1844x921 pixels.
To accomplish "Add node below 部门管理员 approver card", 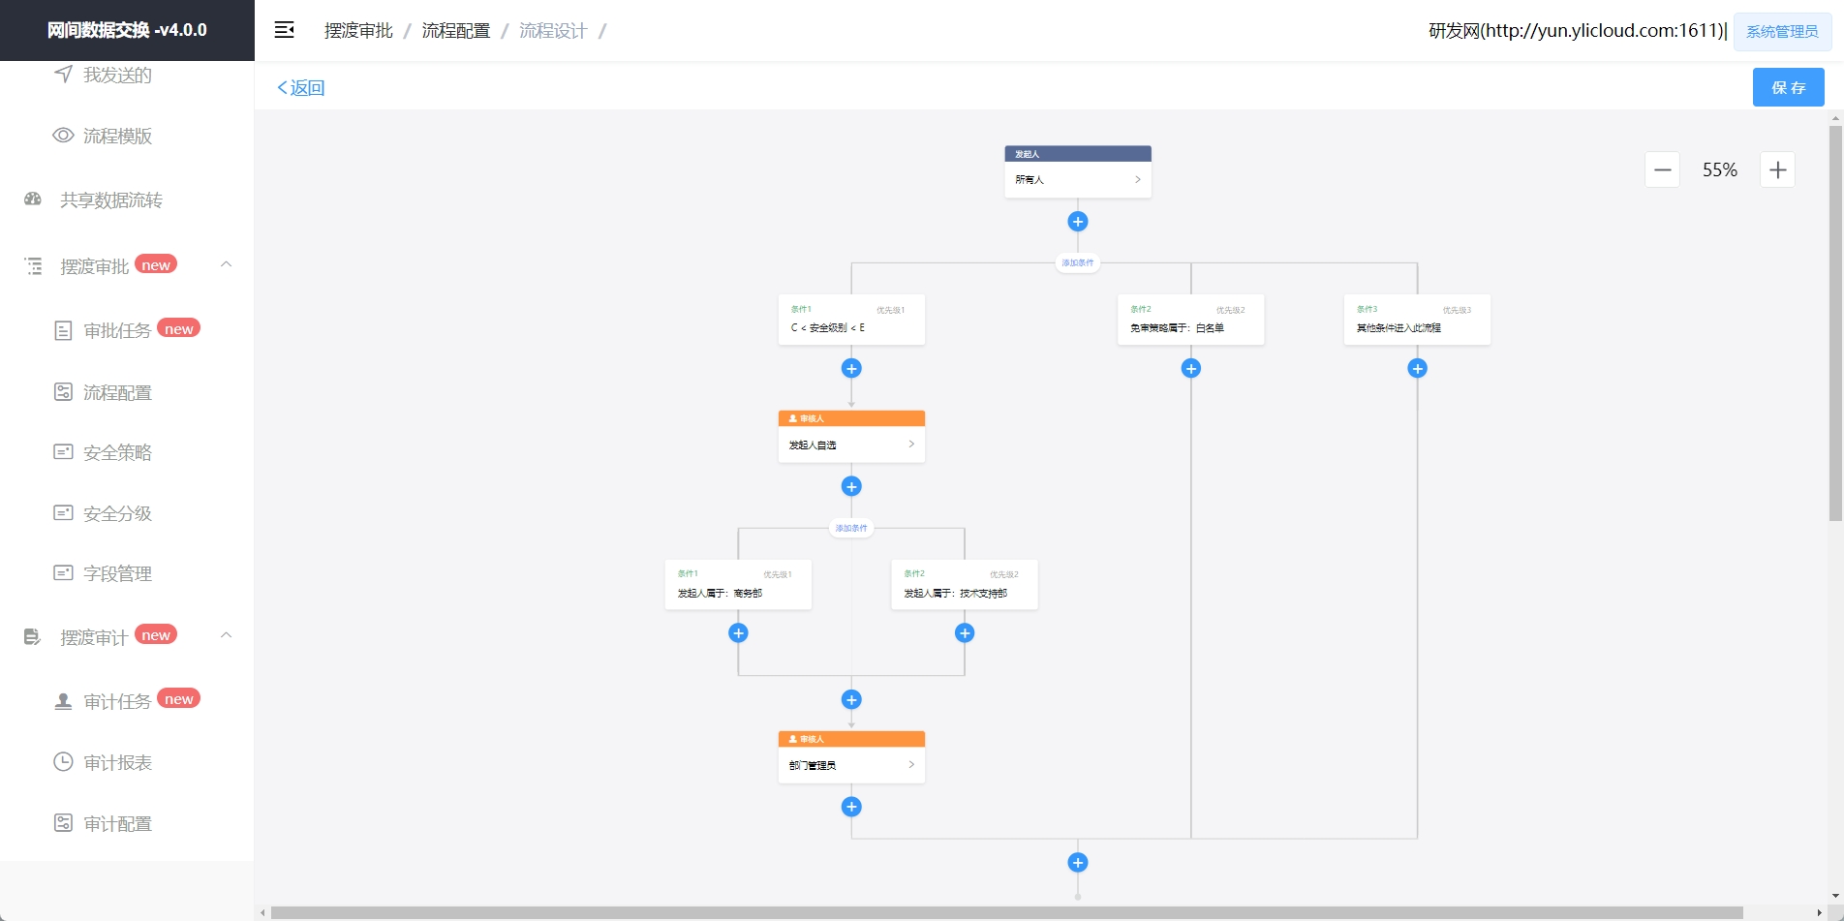I will (851, 807).
